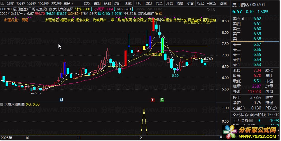Activate the 画线 drawing tool
The image size is (281, 141).
pos(128,3)
